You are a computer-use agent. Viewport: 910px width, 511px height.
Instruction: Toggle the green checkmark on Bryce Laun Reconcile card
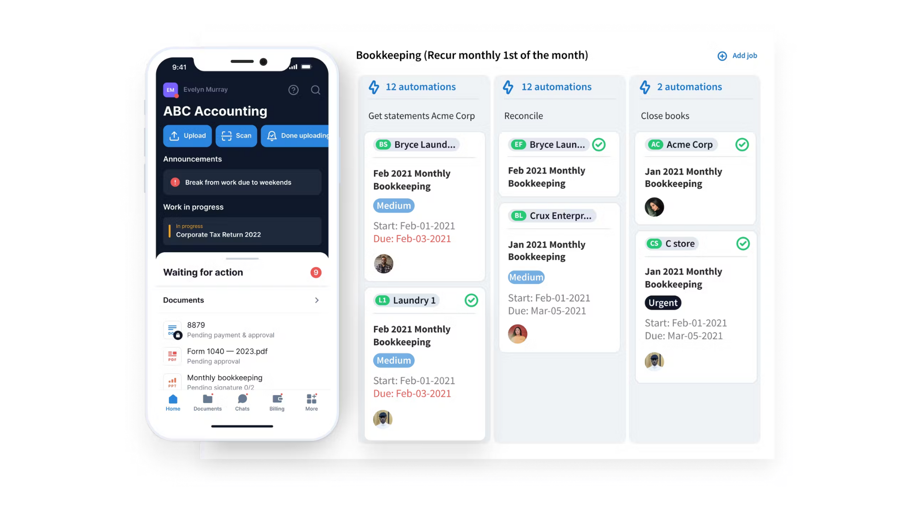(599, 144)
